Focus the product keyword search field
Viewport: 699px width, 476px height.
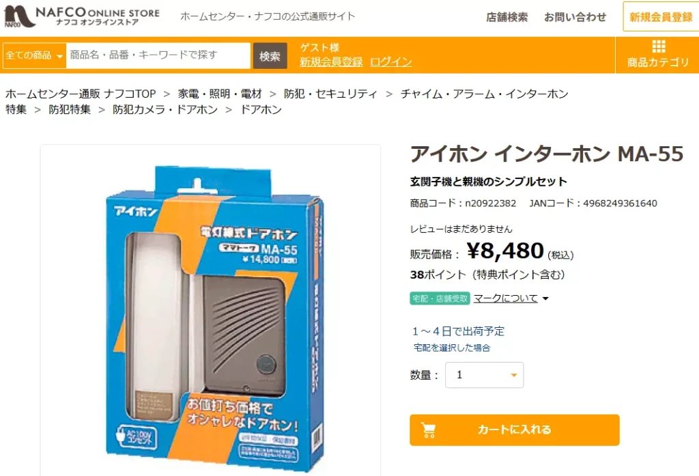click(158, 56)
